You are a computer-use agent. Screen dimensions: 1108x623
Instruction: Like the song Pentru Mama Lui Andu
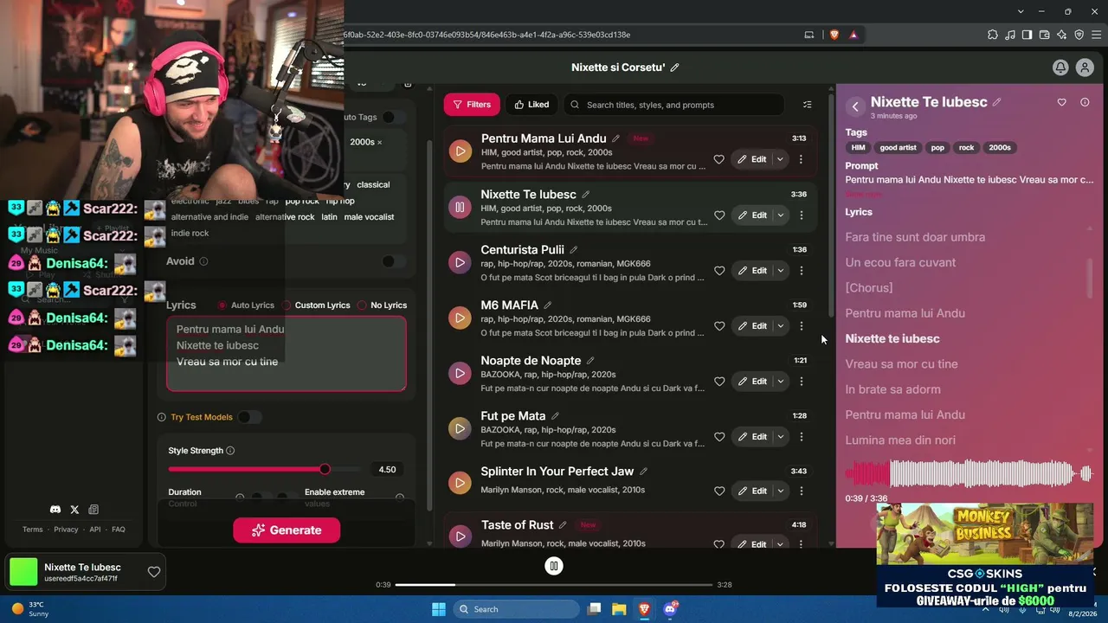(718, 159)
